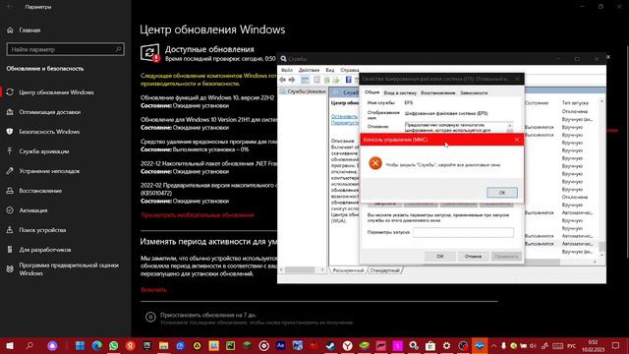629x354 pixels.
Task: Click the description box scroll up arrow
Action: (510, 126)
